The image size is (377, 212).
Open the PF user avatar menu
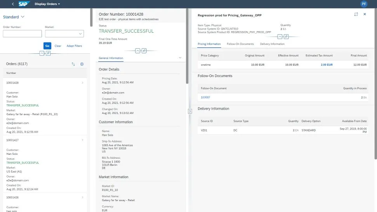pos(364,4)
